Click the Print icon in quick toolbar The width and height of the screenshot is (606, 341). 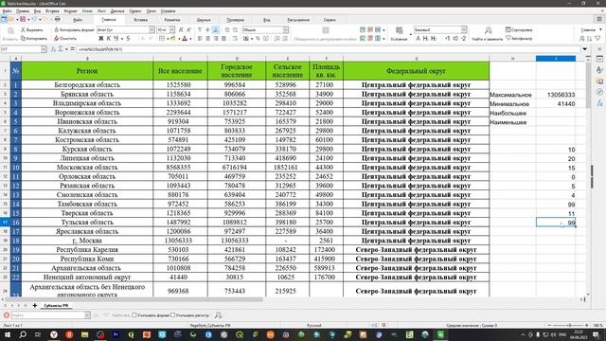point(57,19)
